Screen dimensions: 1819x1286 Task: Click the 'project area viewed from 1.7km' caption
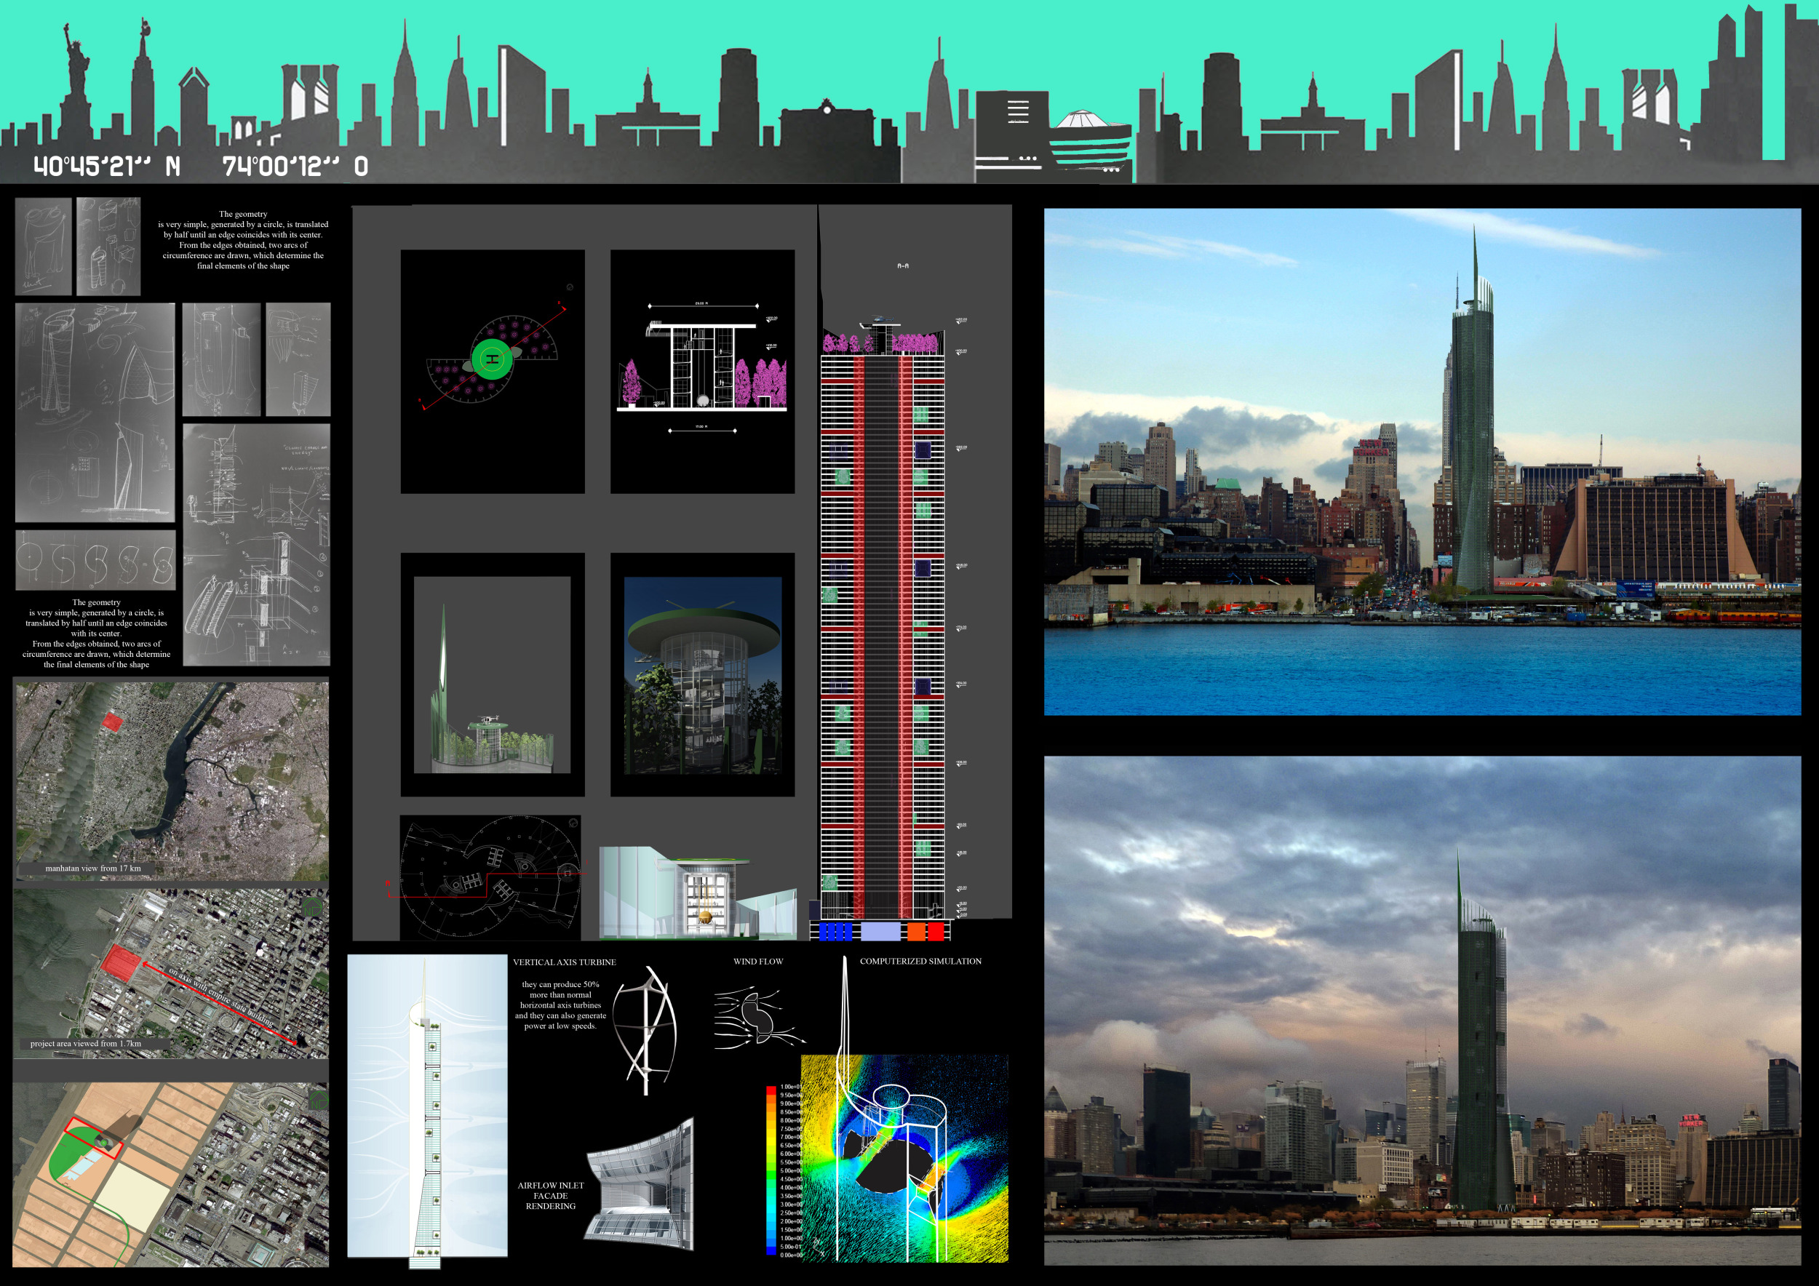tap(86, 1044)
